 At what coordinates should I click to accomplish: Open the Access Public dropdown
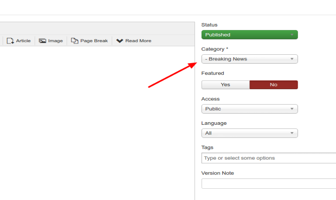coord(250,109)
